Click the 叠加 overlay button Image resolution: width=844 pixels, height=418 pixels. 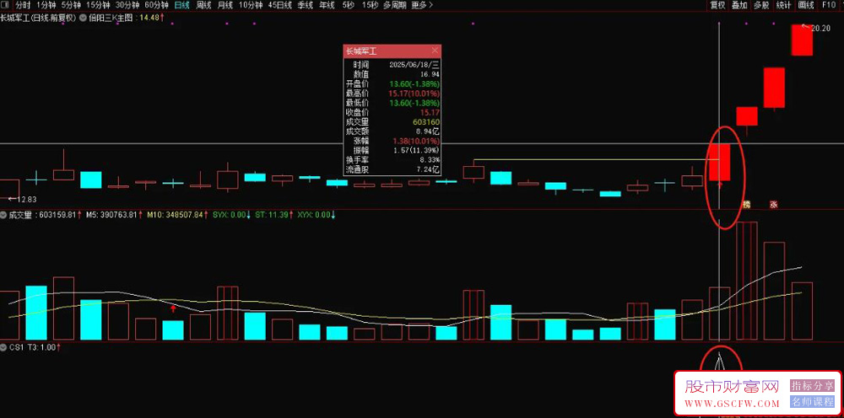(739, 5)
